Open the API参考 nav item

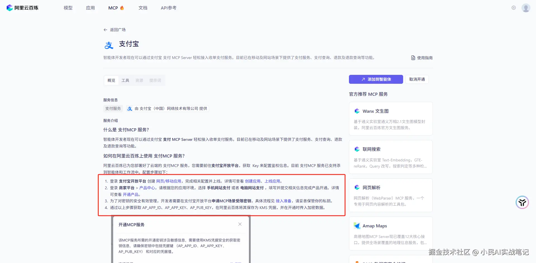169,8
